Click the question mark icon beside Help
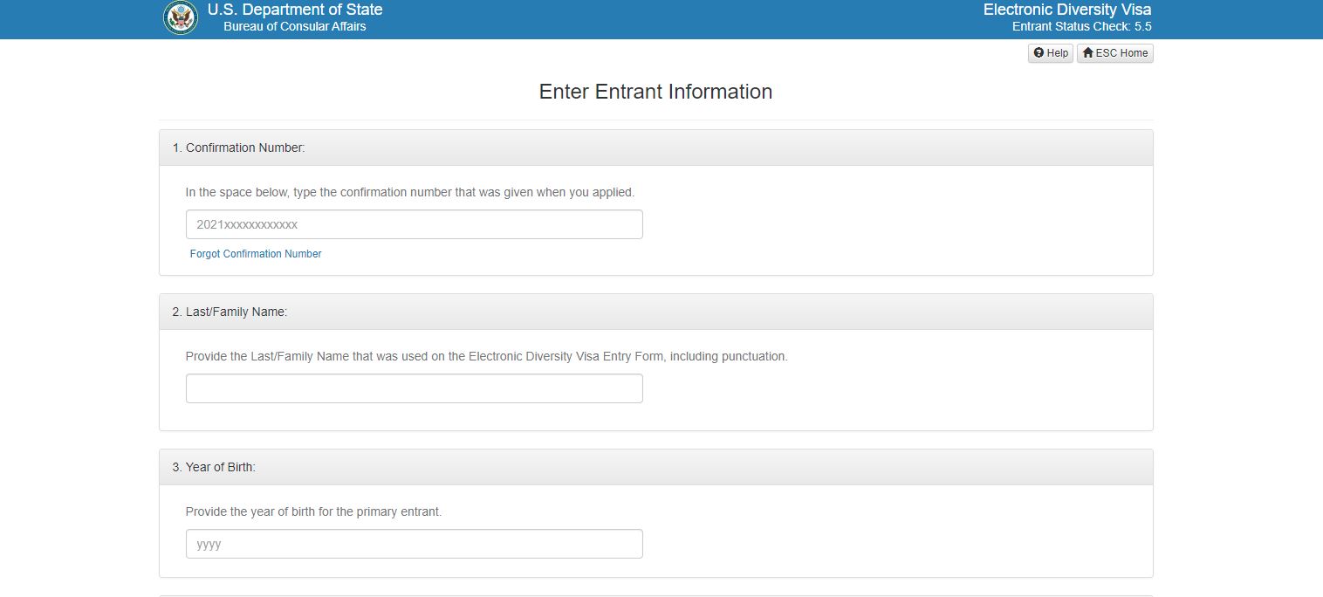 [1039, 53]
